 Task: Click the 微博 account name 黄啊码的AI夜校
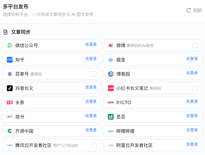tap(140, 46)
